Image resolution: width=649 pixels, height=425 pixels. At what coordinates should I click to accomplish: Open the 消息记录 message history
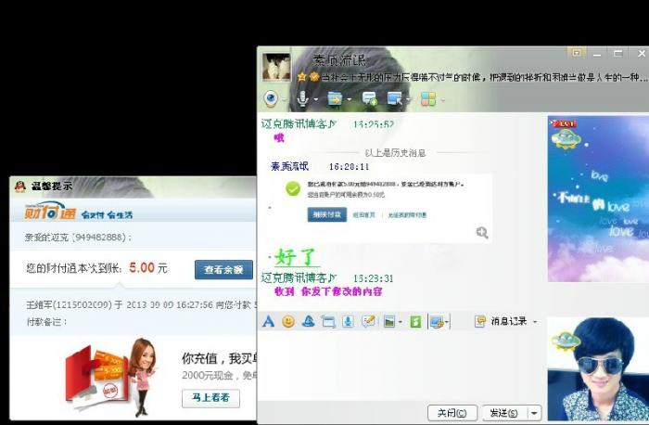(508, 321)
